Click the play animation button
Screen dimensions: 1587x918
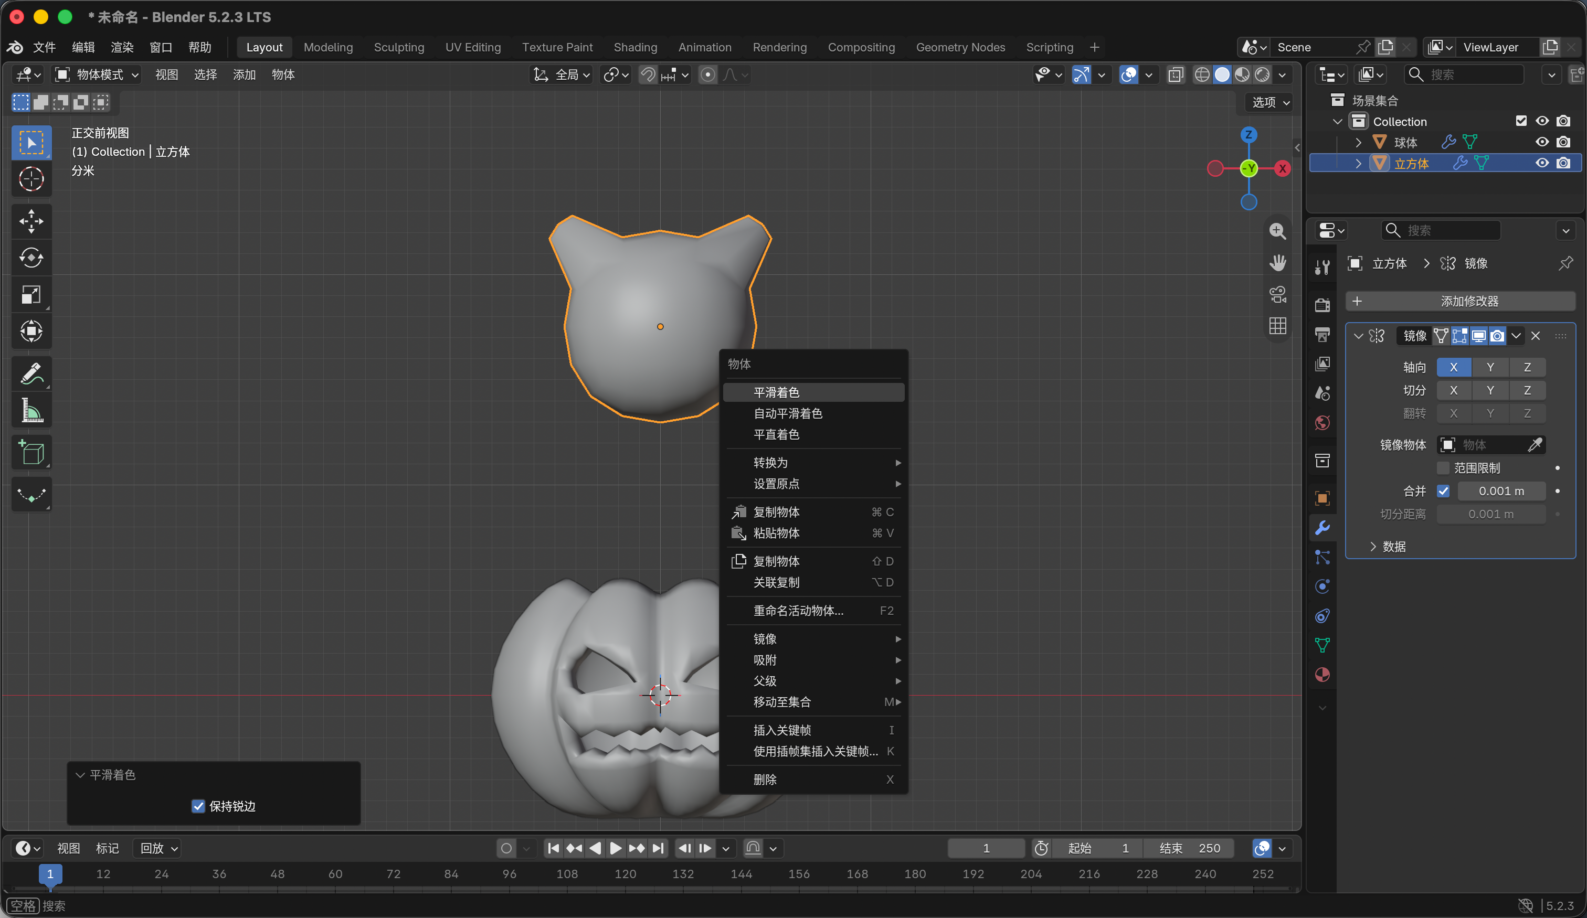coord(615,848)
